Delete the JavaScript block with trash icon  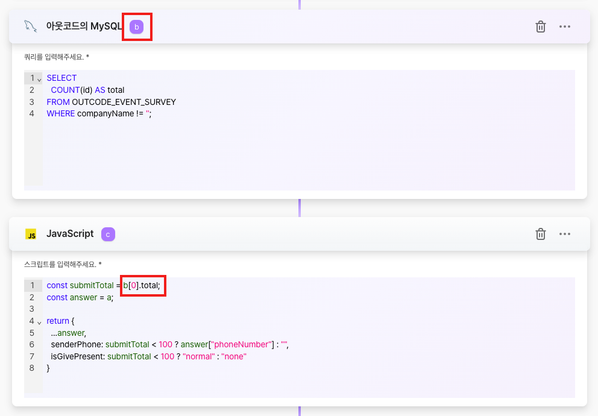[541, 234]
